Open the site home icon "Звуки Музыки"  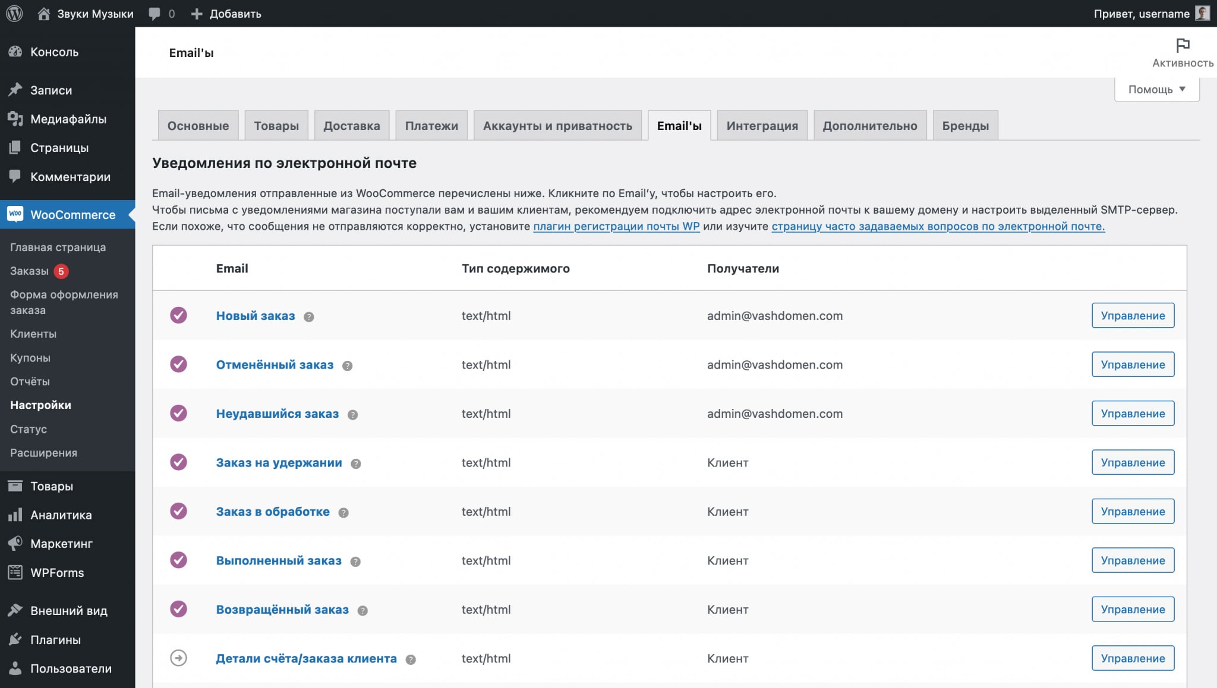point(43,14)
